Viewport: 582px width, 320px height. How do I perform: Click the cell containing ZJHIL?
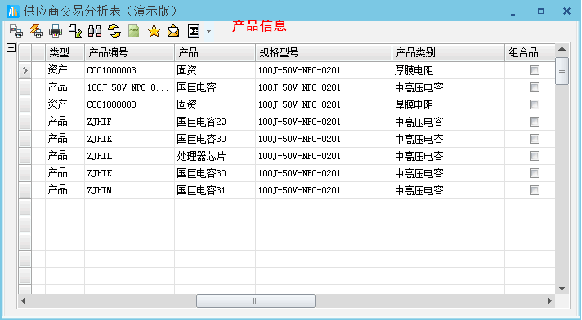[129, 156]
